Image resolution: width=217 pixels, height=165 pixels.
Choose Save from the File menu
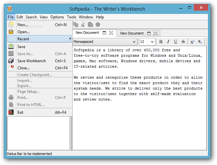[40, 46]
